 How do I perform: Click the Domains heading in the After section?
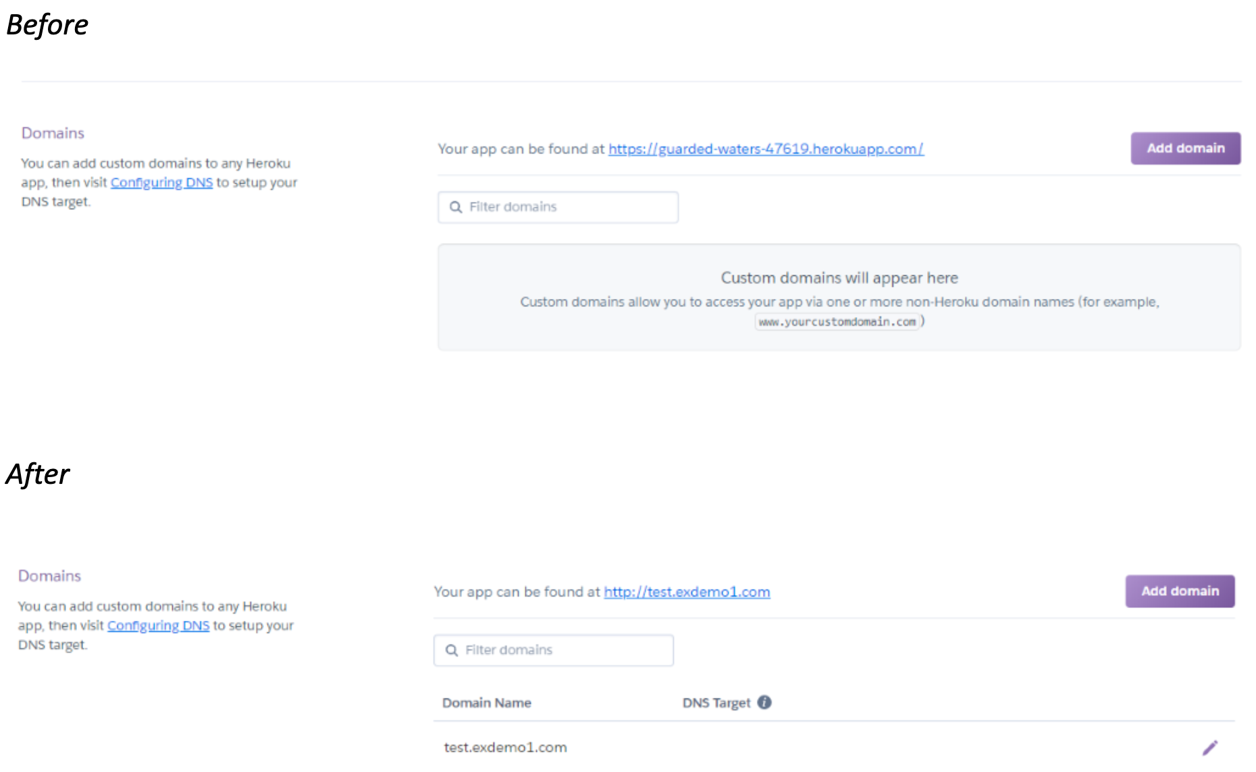coord(49,576)
